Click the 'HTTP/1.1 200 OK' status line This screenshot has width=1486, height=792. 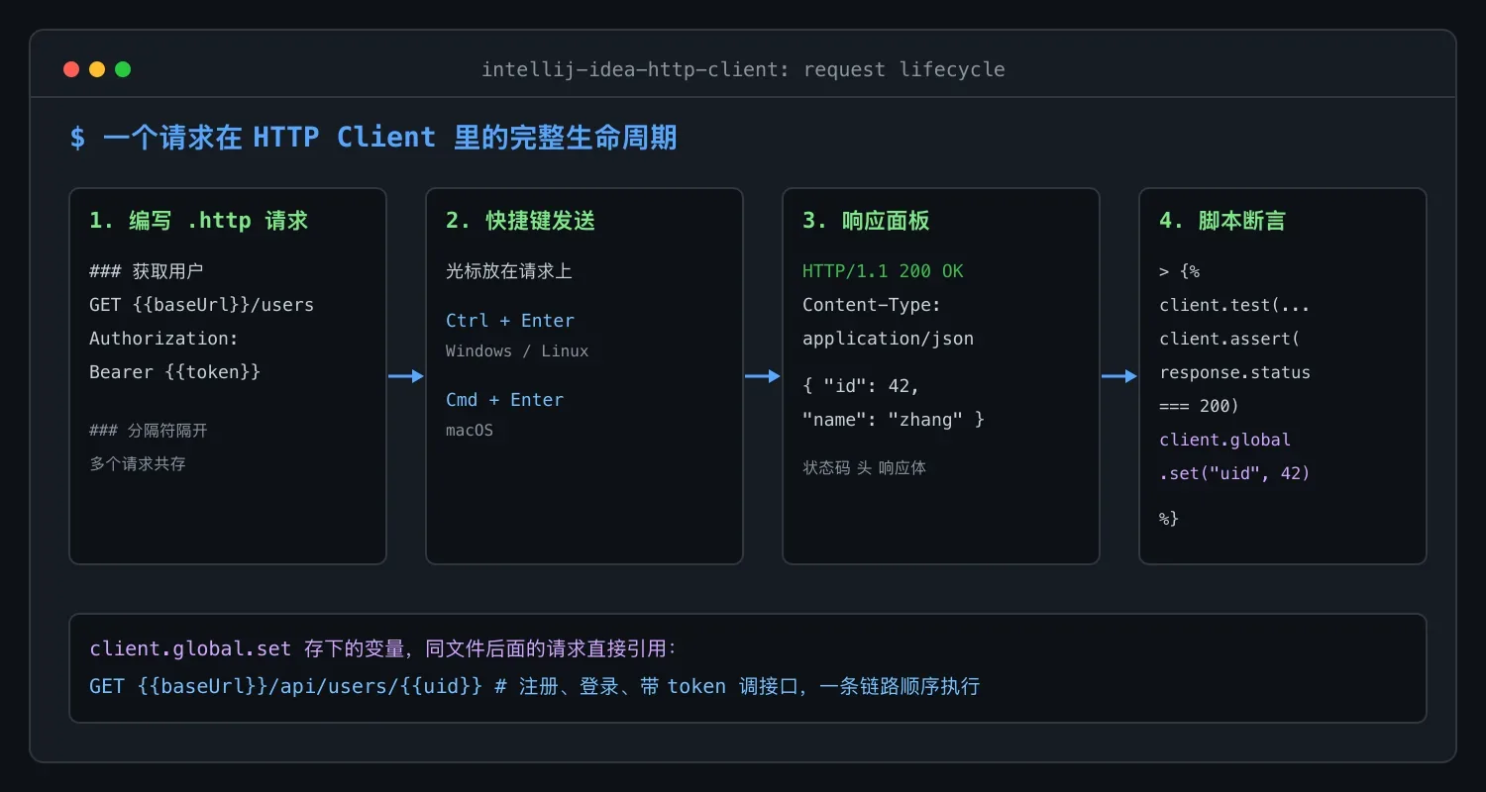pos(883,271)
